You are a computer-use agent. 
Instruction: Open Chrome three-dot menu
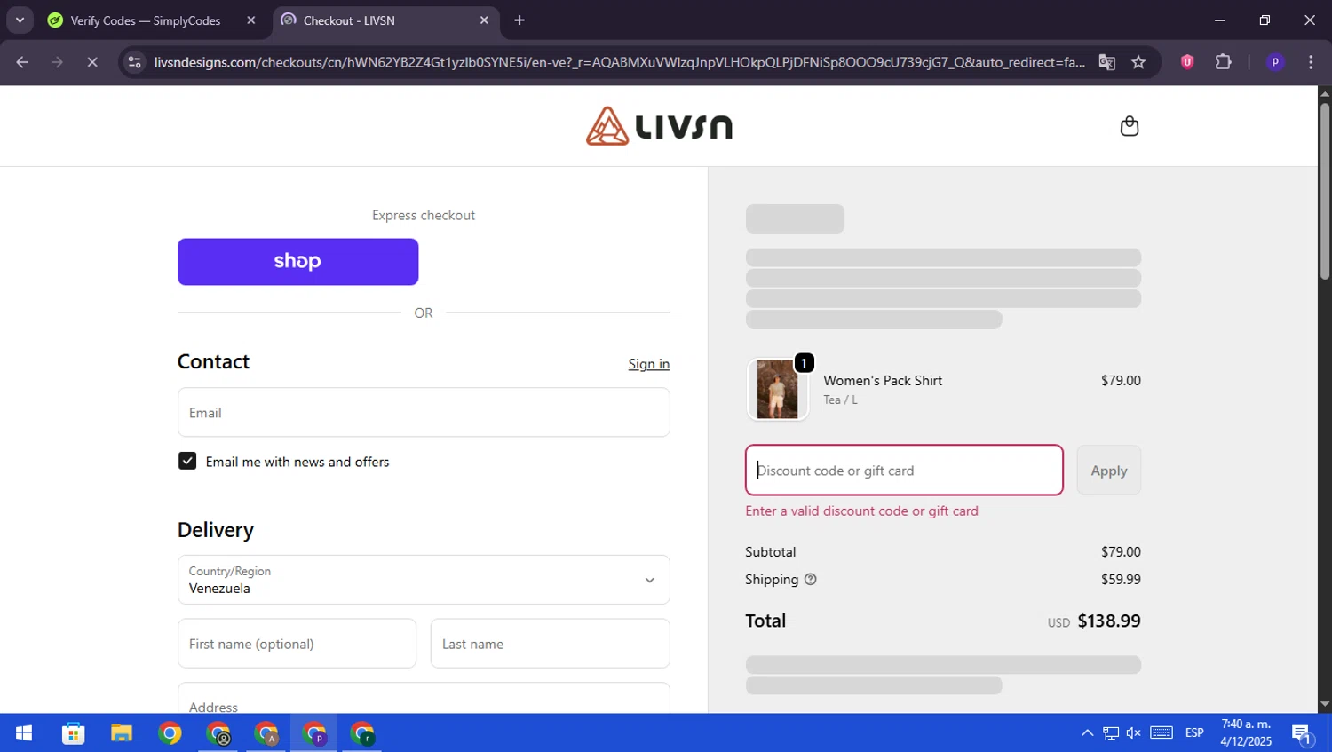coord(1311,62)
